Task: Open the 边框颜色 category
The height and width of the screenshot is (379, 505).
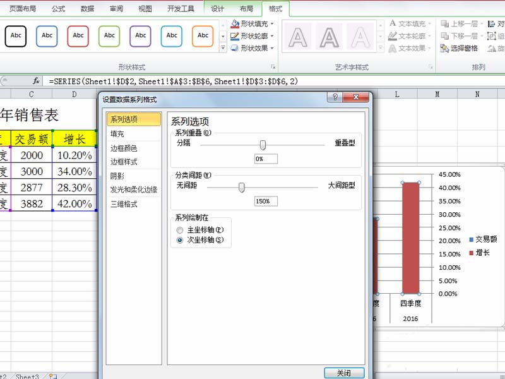Action: click(x=124, y=148)
